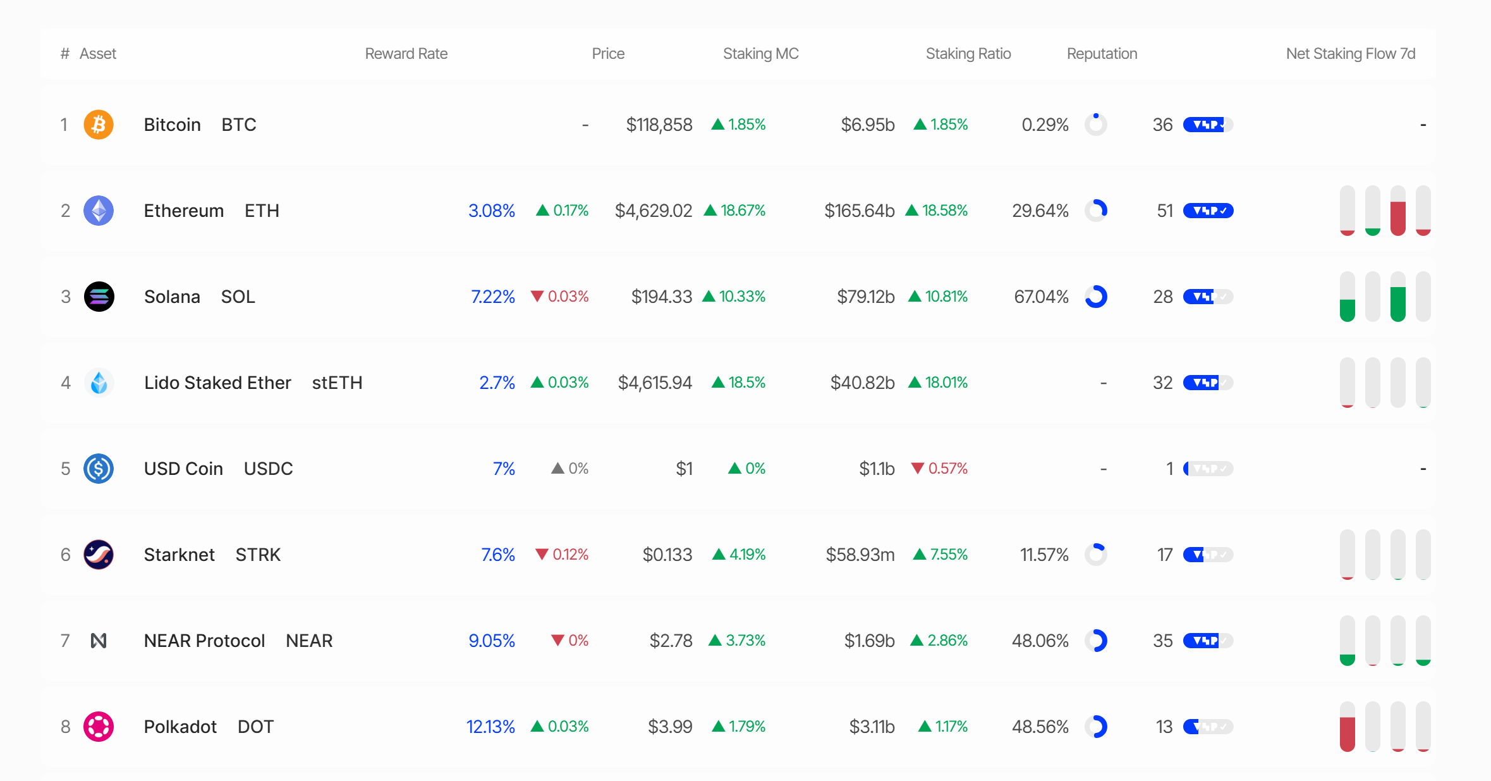
Task: Click Polkadot's staking ratio ring icon
Action: pyautogui.click(x=1096, y=727)
